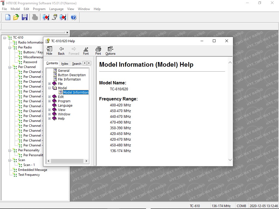
Task: Open the Font option in the help toolbar
Action: coord(86,51)
